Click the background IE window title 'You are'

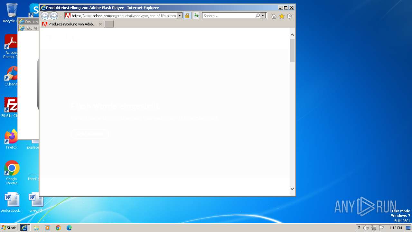(x=31, y=21)
